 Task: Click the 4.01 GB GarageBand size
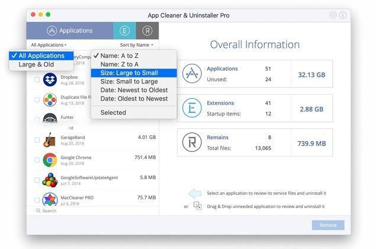pyautogui.click(x=147, y=137)
